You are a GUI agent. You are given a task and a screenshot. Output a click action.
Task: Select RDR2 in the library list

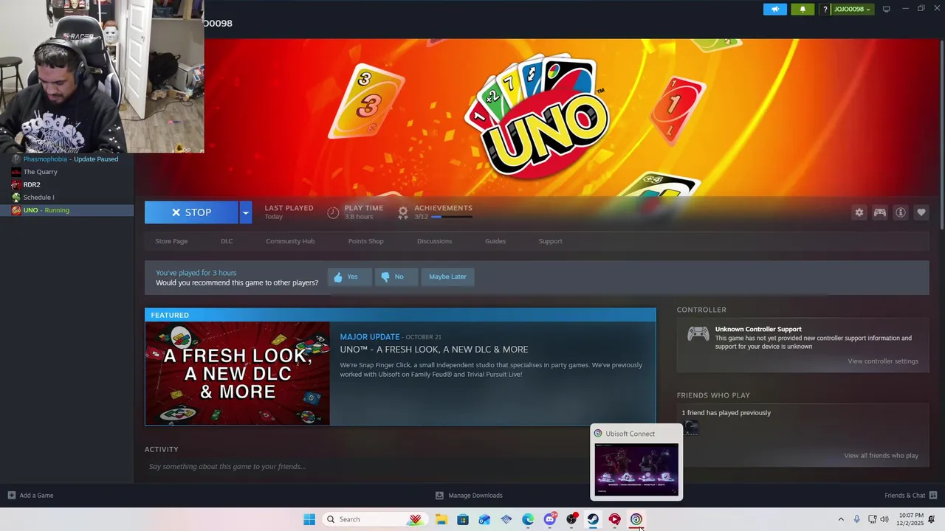66,184
